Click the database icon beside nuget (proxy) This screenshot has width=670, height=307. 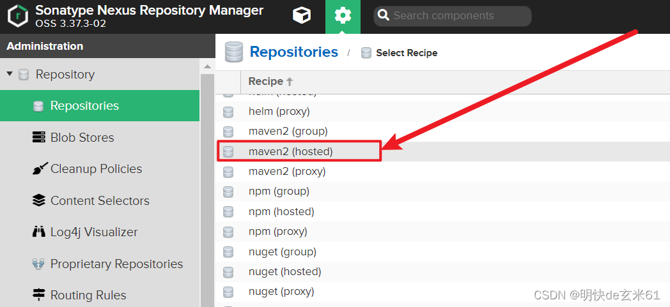pos(229,292)
